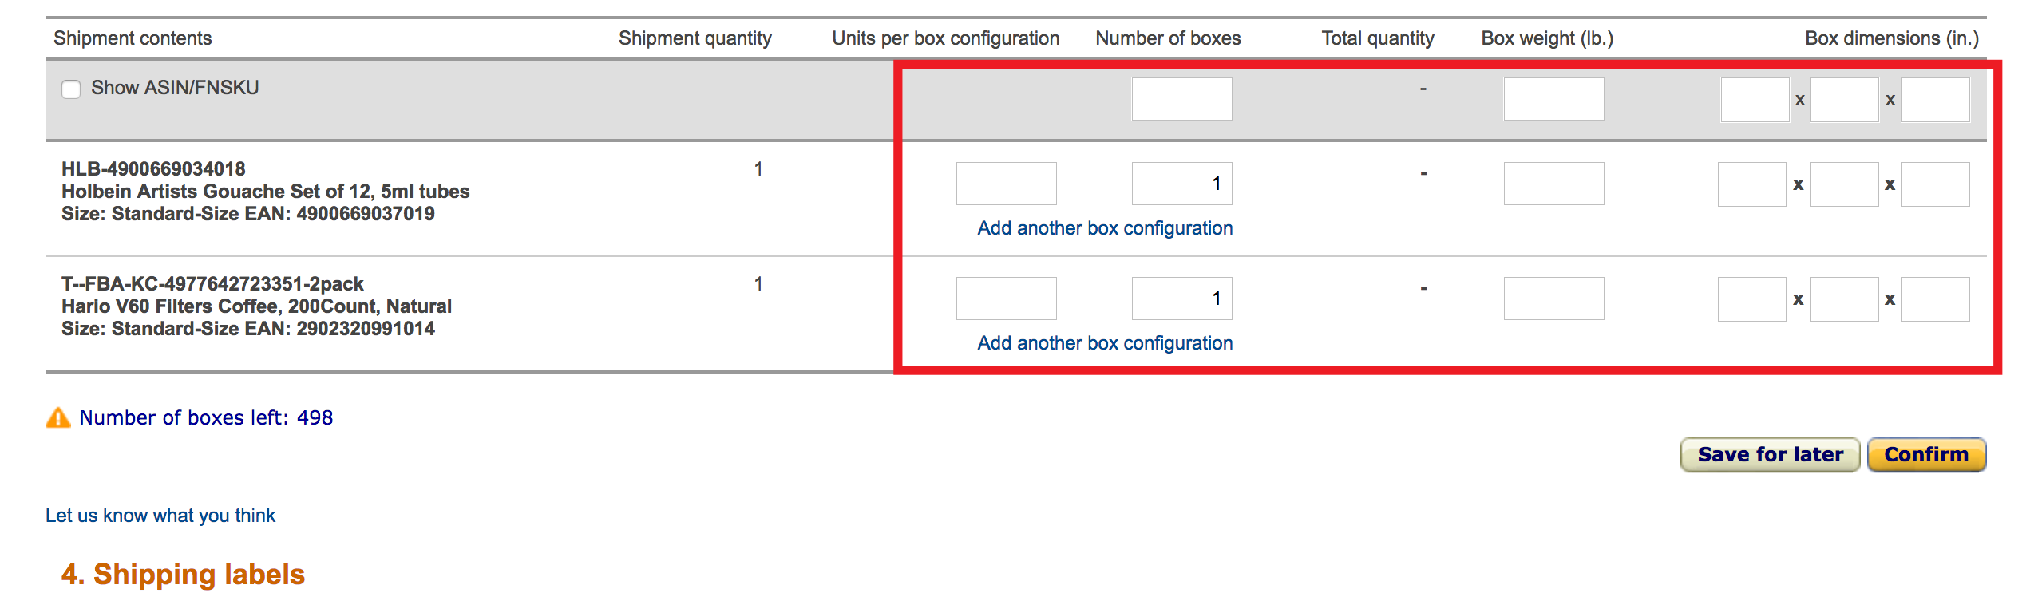Click the header row number of boxes field
2038x597 pixels.
click(1182, 99)
